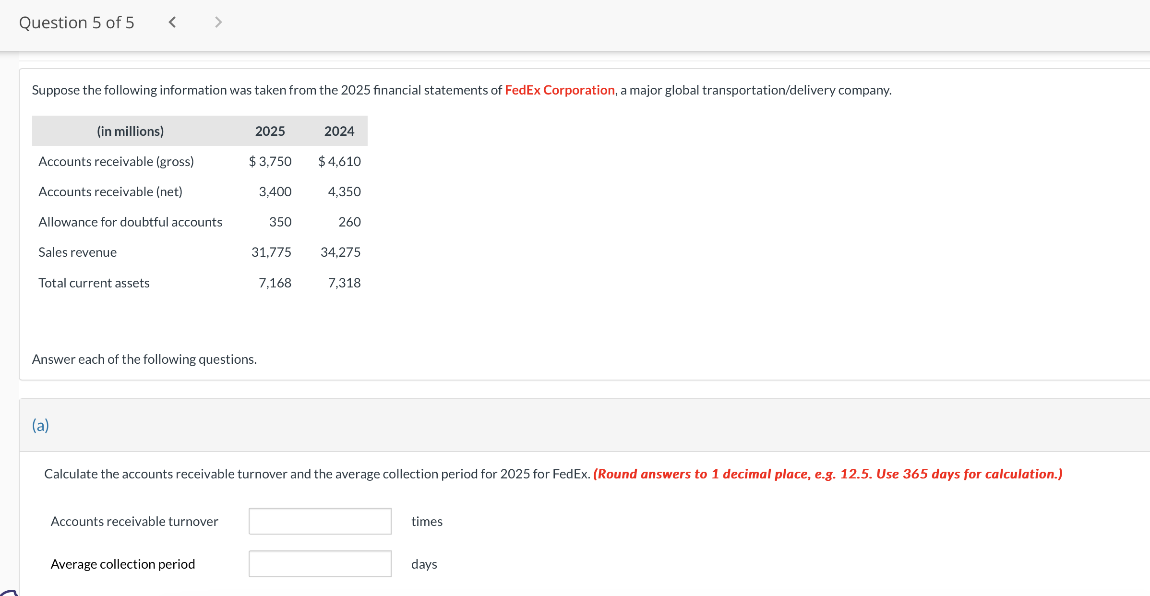
Task: Click the Question 5 of 5 heading
Action: tap(77, 23)
